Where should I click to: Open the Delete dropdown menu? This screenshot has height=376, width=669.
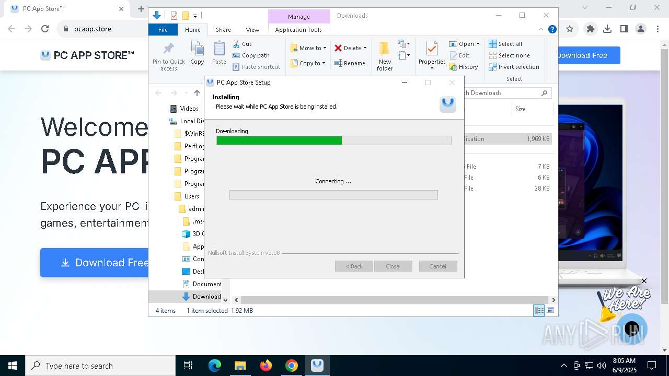point(365,48)
